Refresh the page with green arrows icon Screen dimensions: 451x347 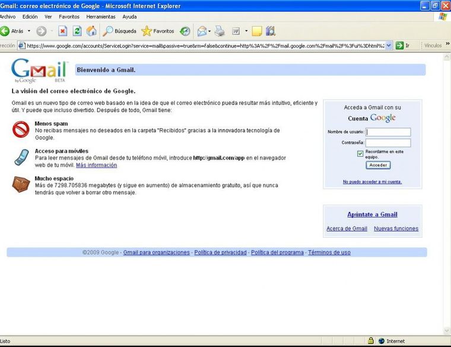click(x=77, y=31)
